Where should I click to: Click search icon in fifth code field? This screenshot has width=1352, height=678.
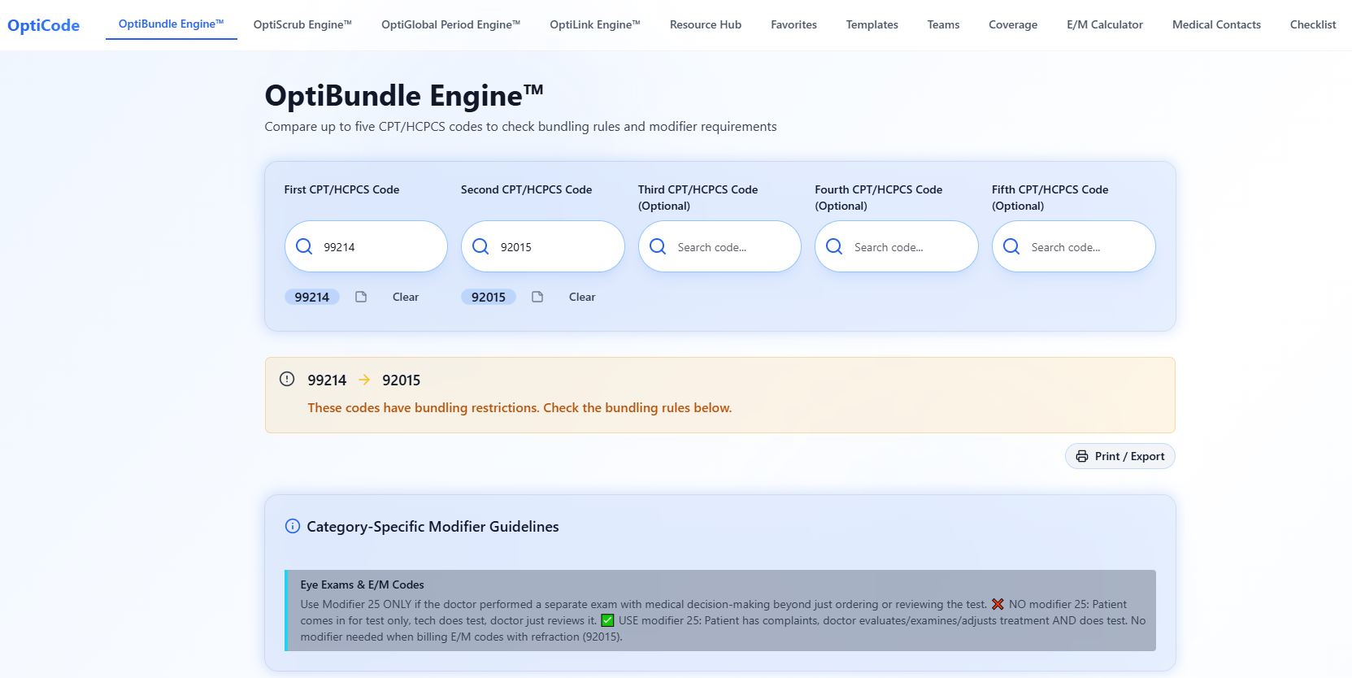(1011, 246)
